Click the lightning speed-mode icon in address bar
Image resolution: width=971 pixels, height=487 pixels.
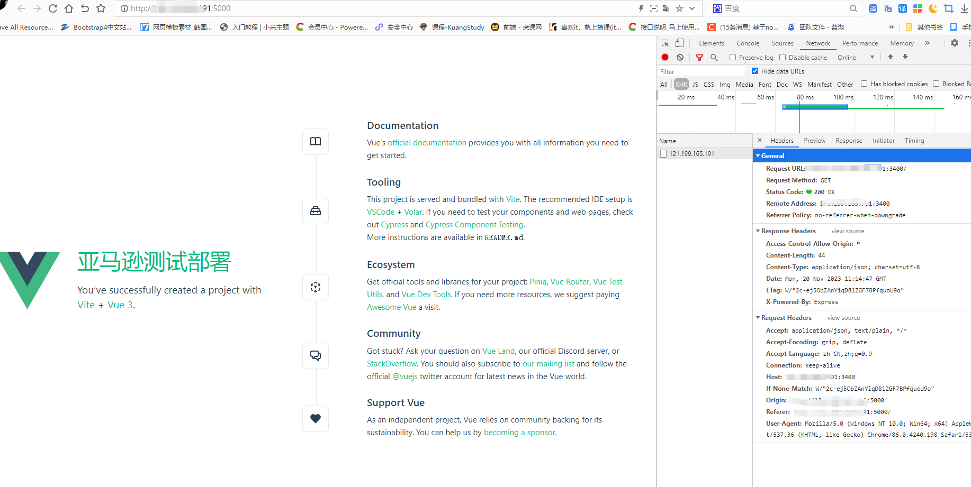(641, 8)
